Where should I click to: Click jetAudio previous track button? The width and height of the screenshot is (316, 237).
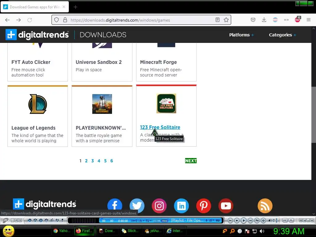(230, 220)
